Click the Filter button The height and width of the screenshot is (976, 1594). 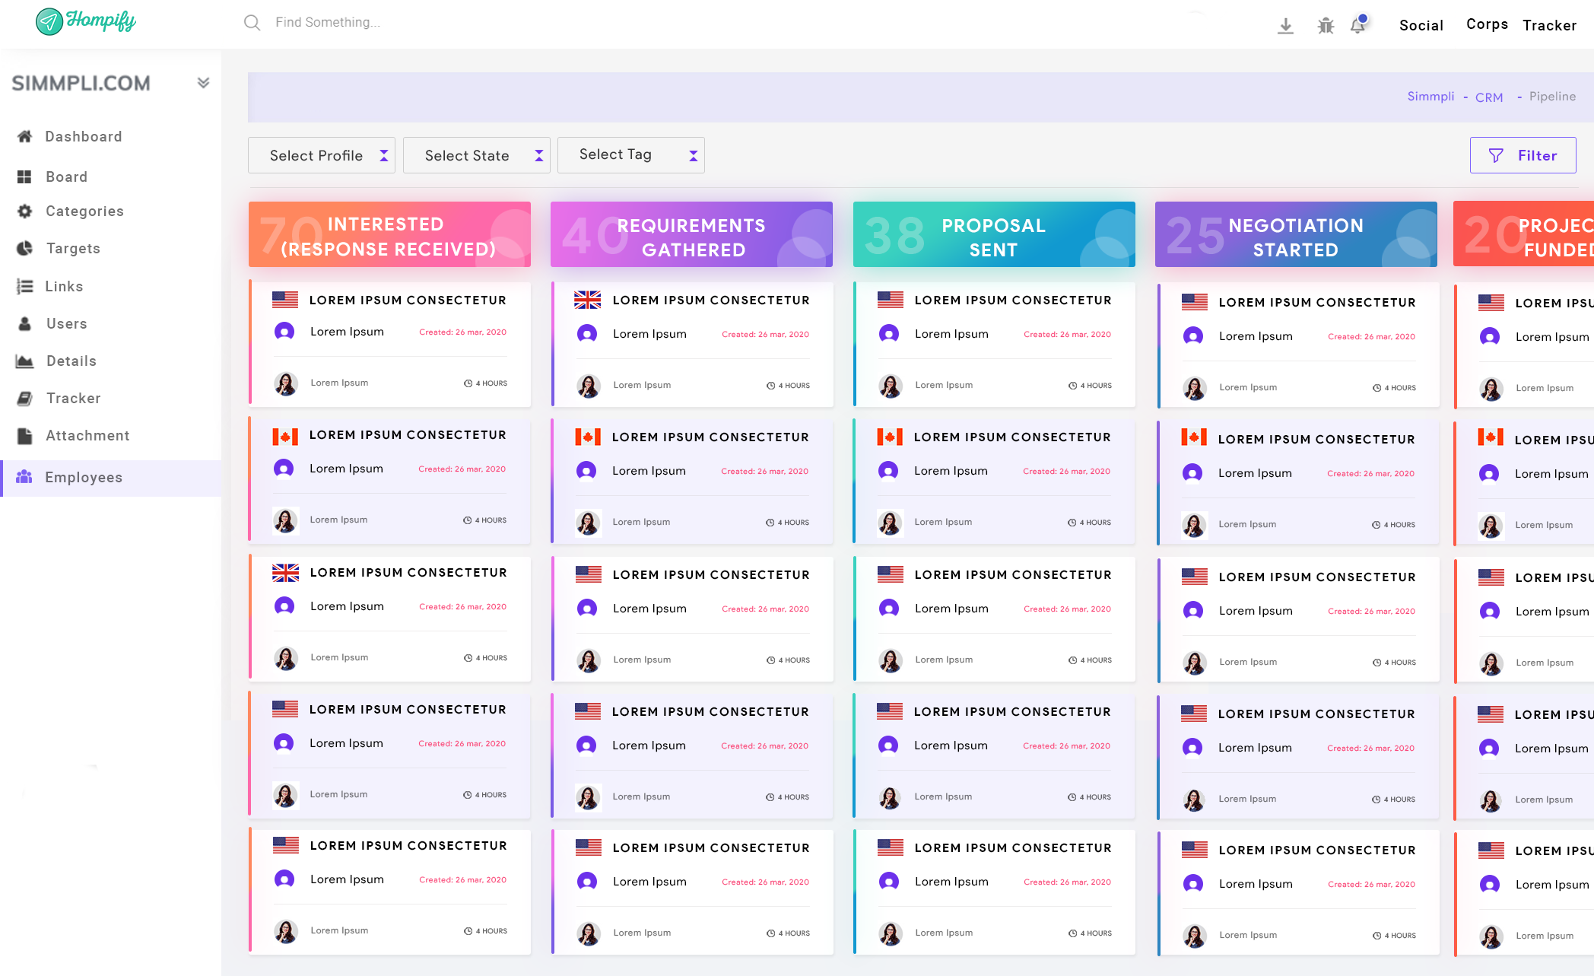point(1523,155)
